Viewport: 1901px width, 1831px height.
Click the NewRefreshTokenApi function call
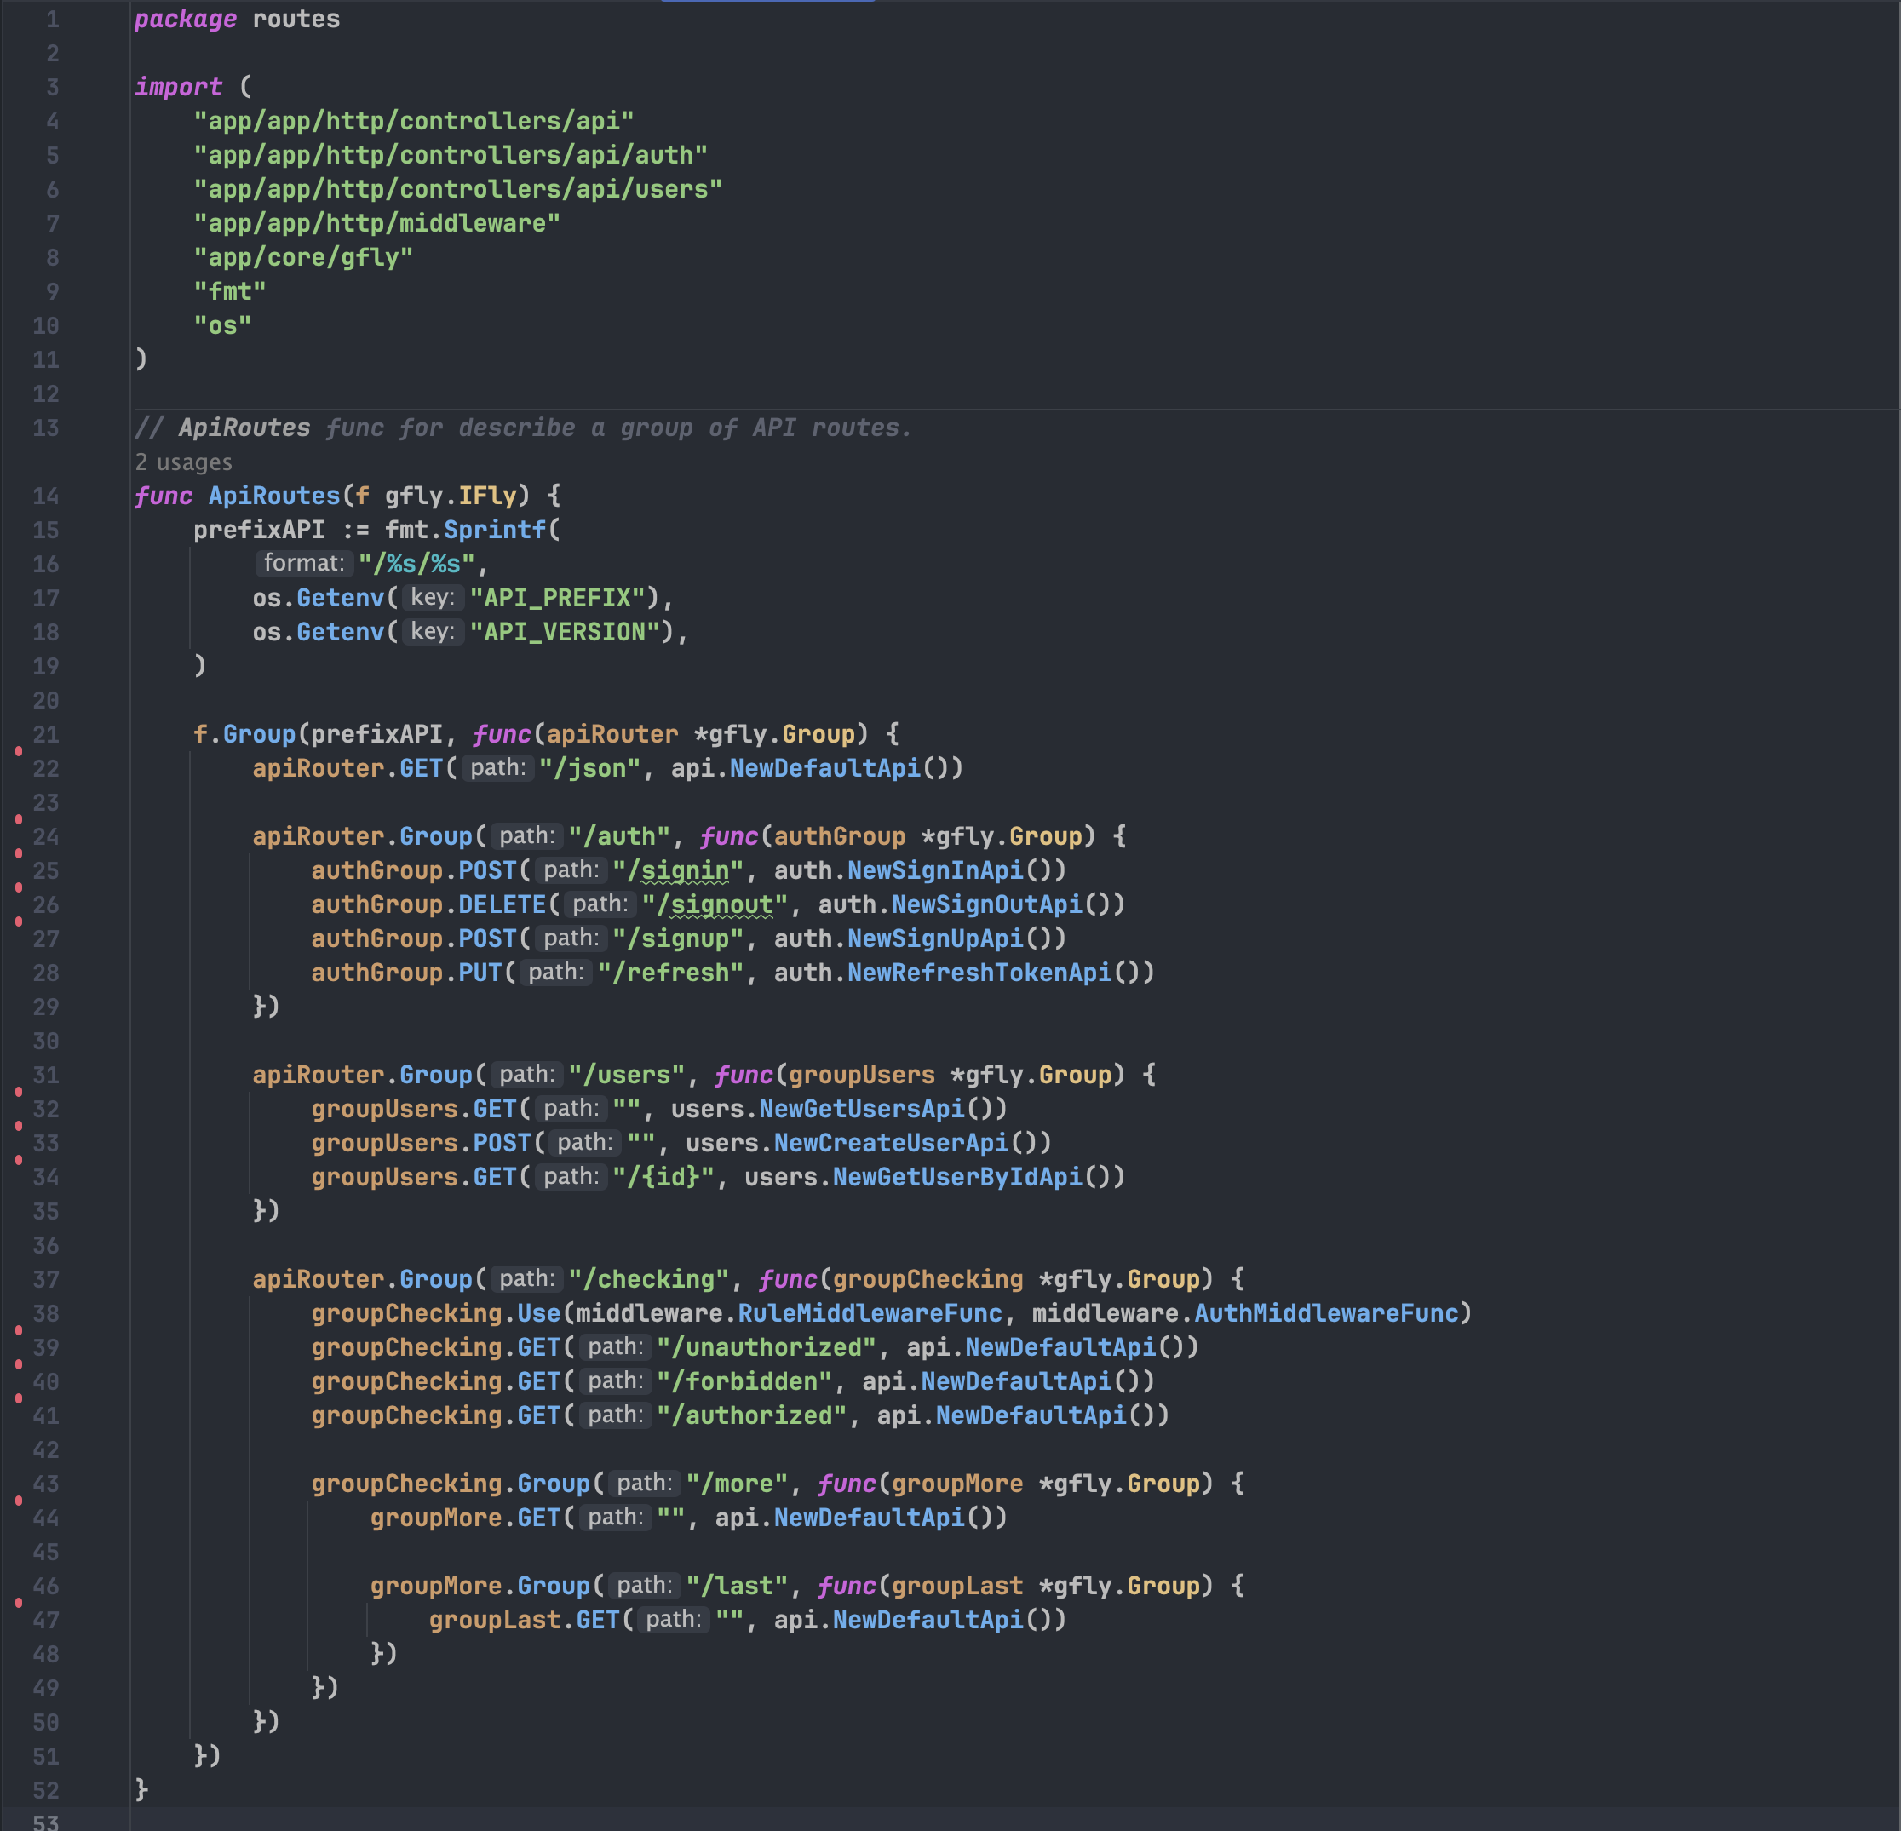pyautogui.click(x=979, y=972)
